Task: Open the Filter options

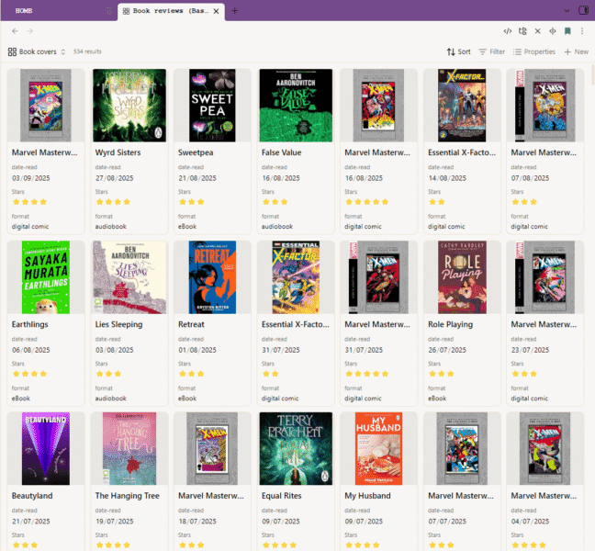Action: (492, 52)
